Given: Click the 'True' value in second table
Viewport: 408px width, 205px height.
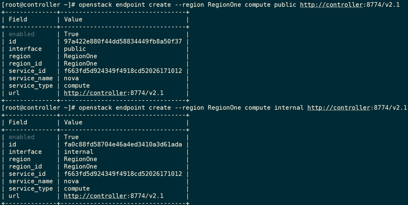Looking at the screenshot, I should tap(71, 137).
